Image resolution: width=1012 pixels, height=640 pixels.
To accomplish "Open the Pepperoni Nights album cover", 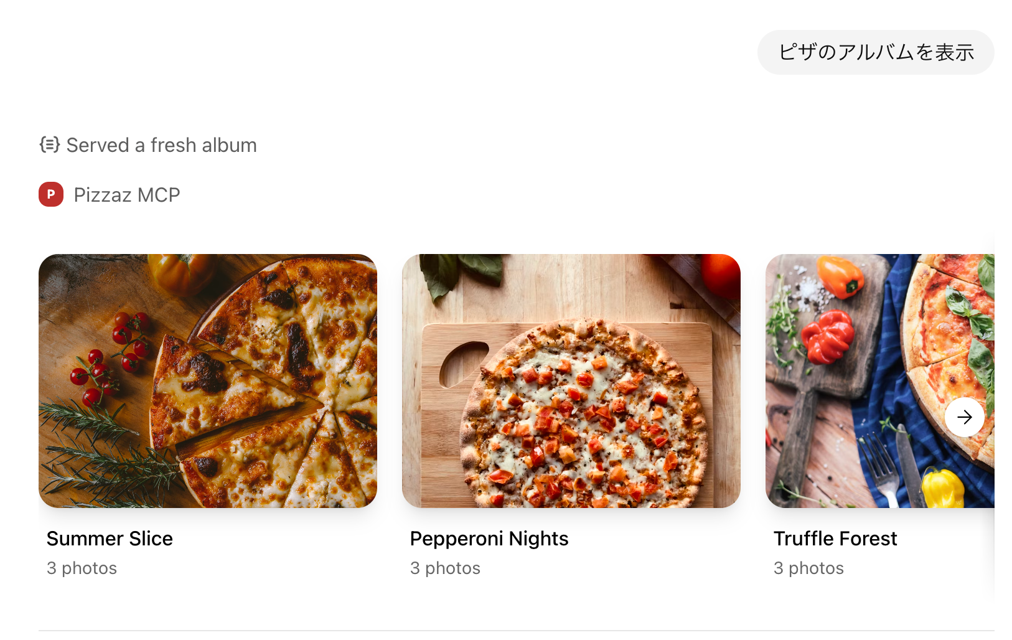I will point(571,380).
